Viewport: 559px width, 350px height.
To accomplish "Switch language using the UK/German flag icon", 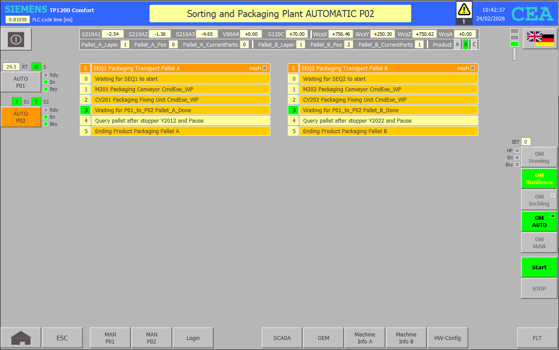I will click(x=540, y=39).
